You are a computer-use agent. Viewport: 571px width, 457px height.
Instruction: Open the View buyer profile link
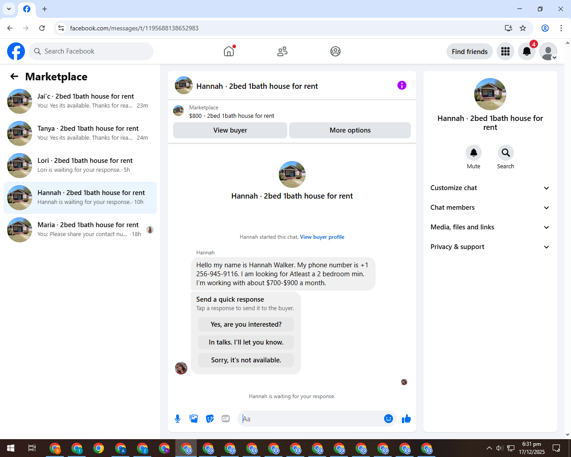click(322, 237)
